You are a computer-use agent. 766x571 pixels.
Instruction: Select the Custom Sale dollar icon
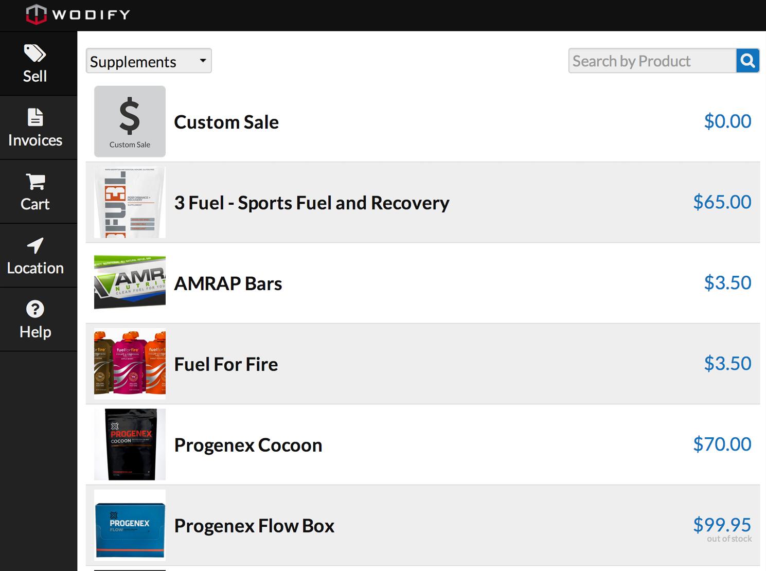pyautogui.click(x=130, y=121)
